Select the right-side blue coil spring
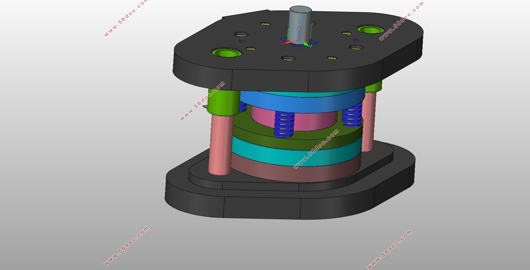Image resolution: width=530 pixels, height=270 pixels. point(352,116)
